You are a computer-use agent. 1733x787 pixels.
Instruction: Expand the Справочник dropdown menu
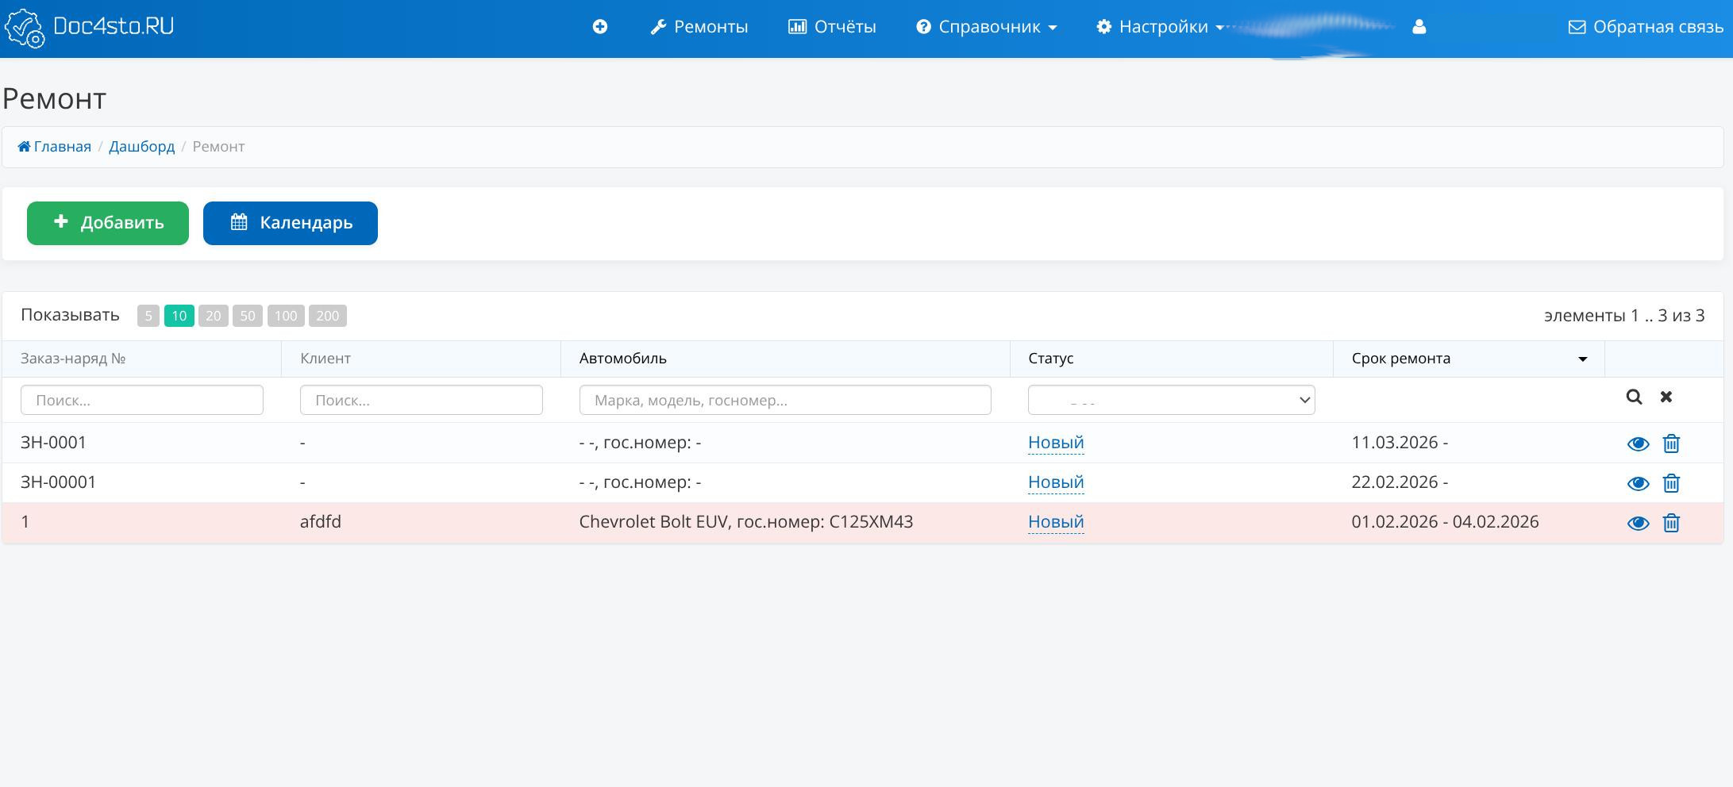point(987,27)
